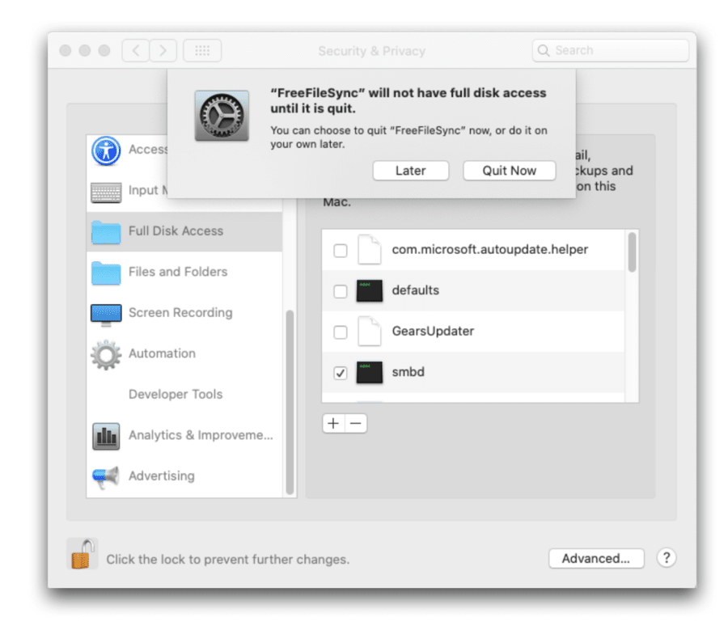The height and width of the screenshot is (630, 728).
Task: Uncheck smbd full disk access
Action: point(341,373)
